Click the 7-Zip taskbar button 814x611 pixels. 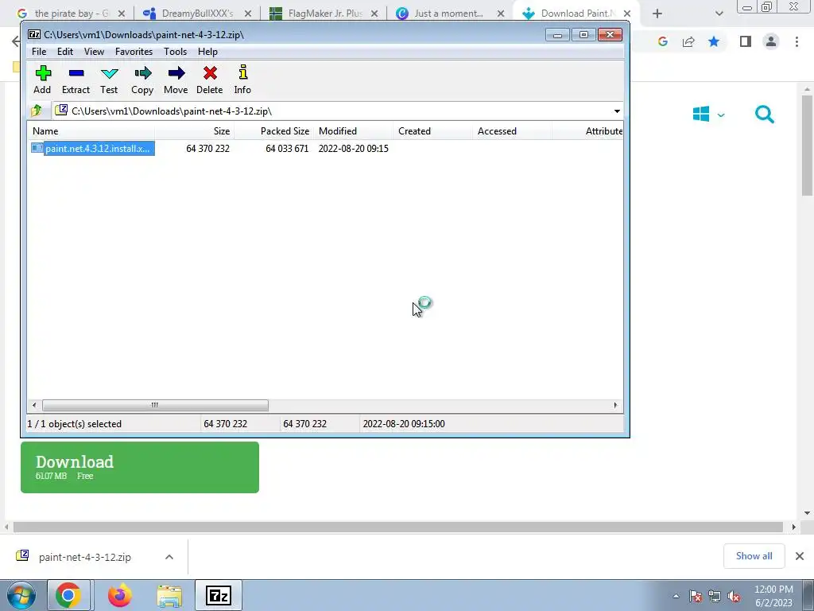(219, 595)
